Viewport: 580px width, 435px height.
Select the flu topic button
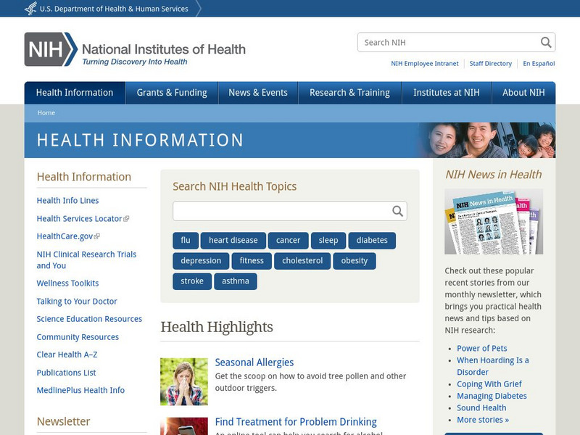tap(186, 241)
